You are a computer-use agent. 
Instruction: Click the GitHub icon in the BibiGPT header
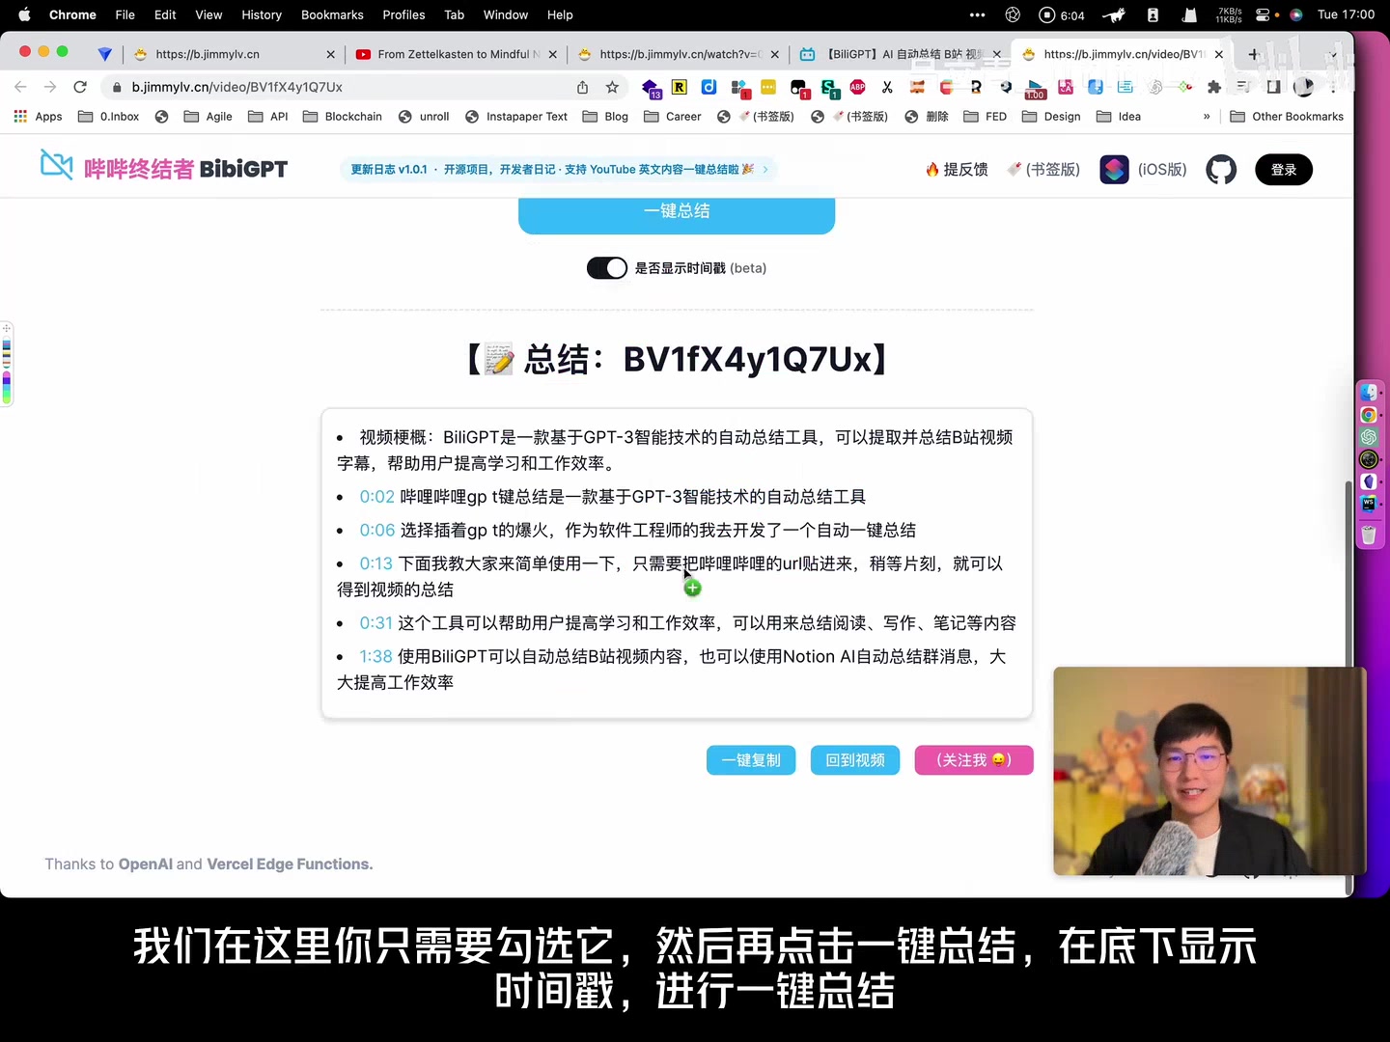coord(1220,169)
